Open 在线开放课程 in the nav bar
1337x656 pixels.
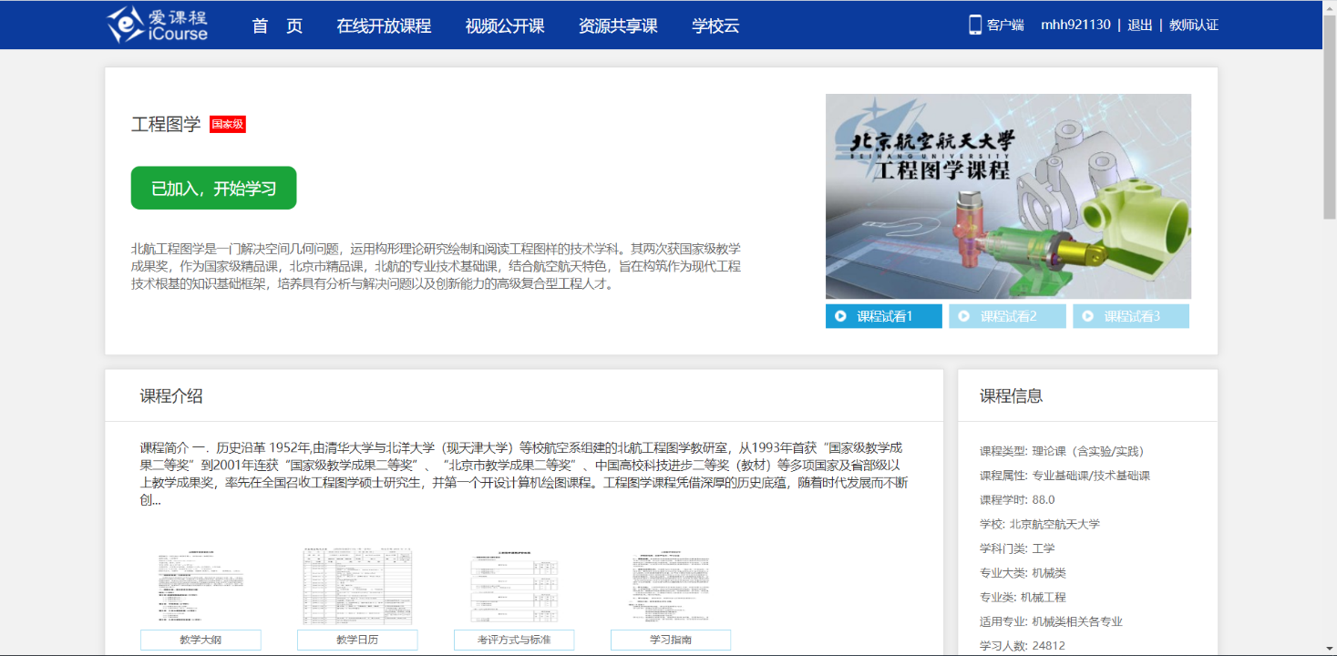384,26
